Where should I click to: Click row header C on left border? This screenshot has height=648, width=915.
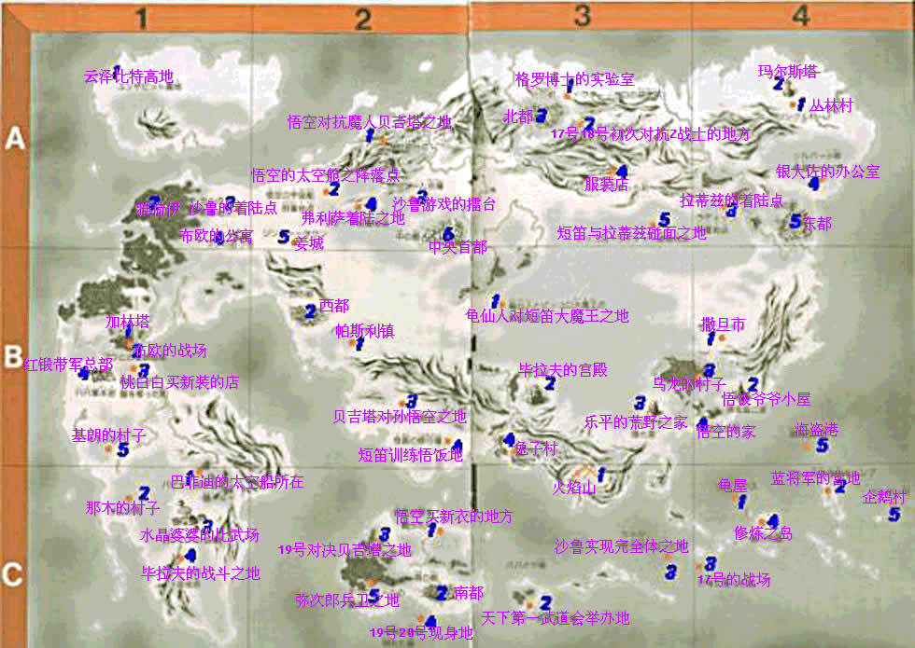11,574
